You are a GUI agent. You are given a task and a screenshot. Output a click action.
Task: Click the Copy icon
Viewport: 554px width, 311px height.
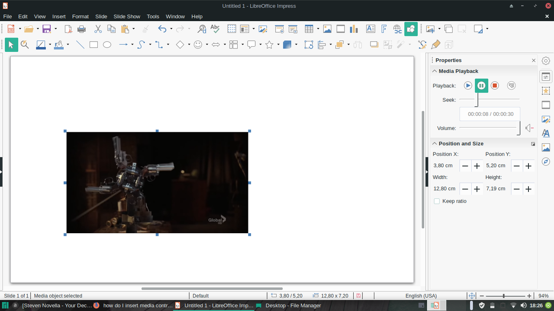tap(111, 29)
